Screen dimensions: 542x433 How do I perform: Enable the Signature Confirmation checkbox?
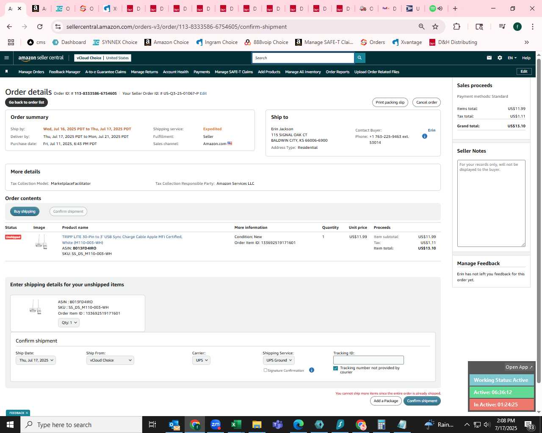(x=265, y=370)
